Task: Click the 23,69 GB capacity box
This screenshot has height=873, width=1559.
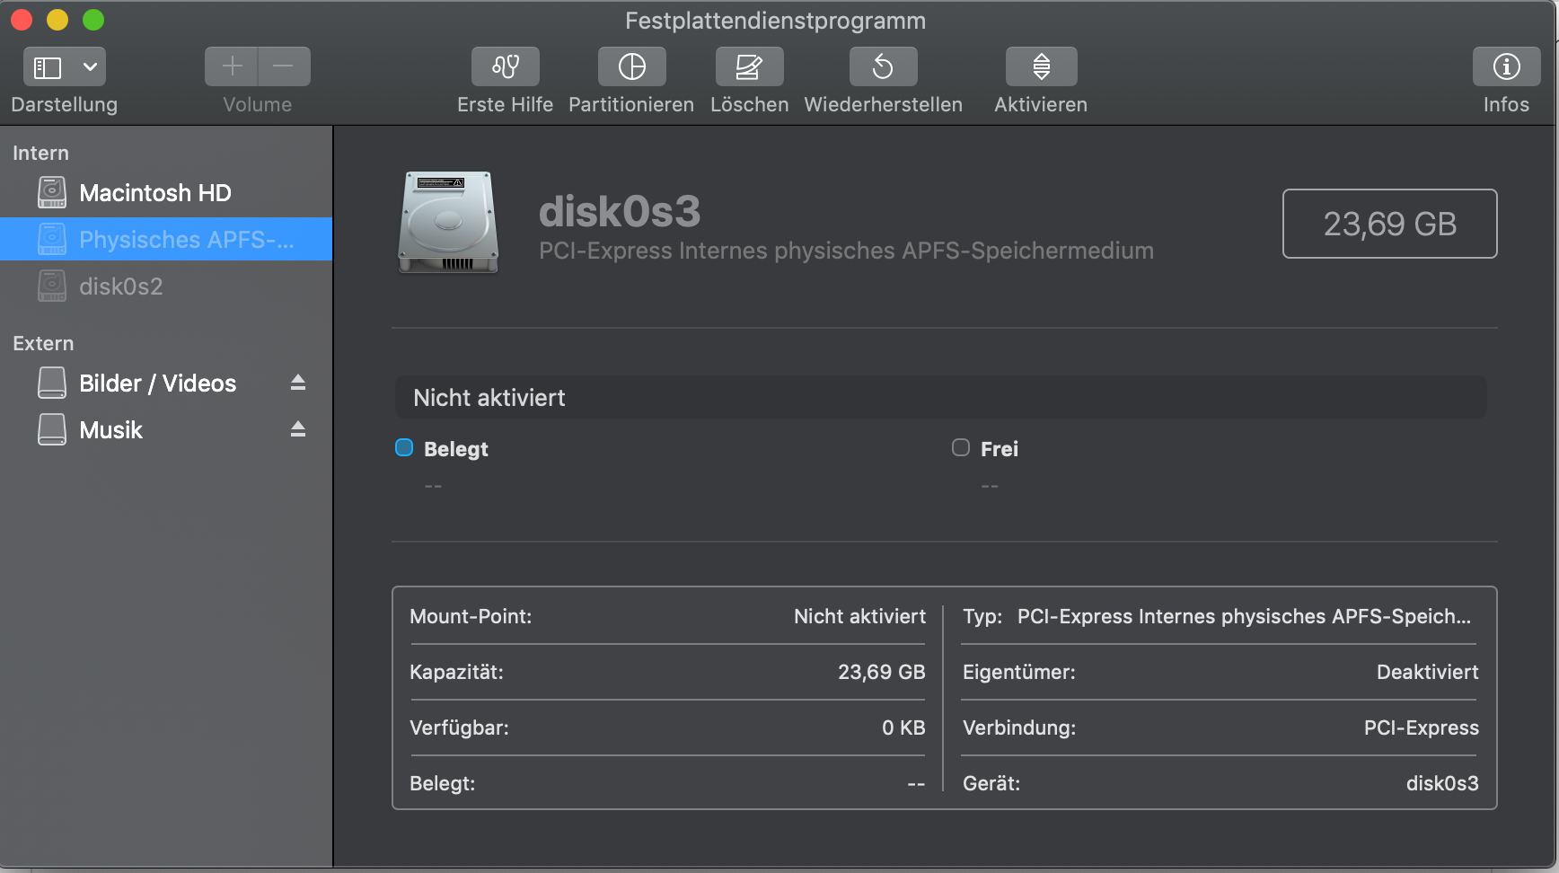Action: coord(1389,224)
